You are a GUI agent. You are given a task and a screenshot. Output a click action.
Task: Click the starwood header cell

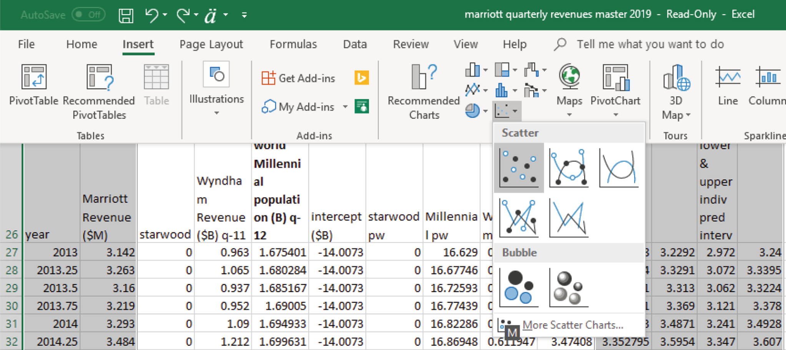(x=166, y=193)
